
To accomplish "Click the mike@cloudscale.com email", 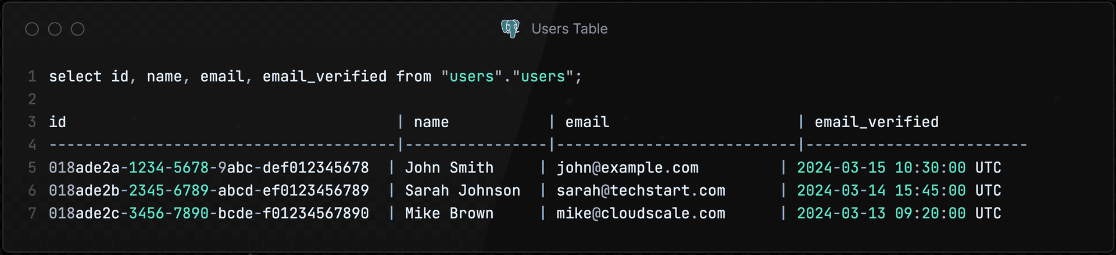I will [x=641, y=213].
